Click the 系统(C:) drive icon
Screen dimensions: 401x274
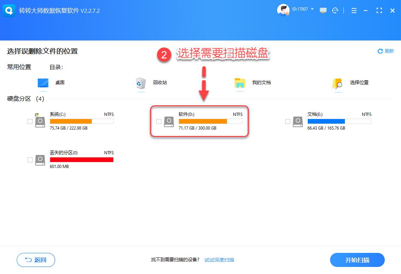[40, 122]
